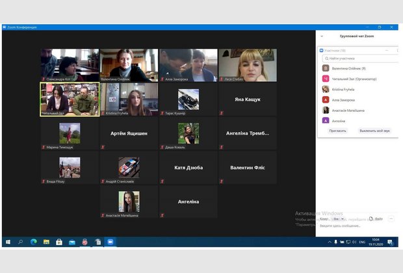Click the Invite button in participants panel

[338, 131]
